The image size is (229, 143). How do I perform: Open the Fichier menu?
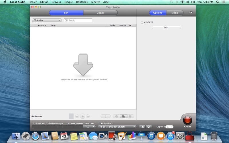33,2
